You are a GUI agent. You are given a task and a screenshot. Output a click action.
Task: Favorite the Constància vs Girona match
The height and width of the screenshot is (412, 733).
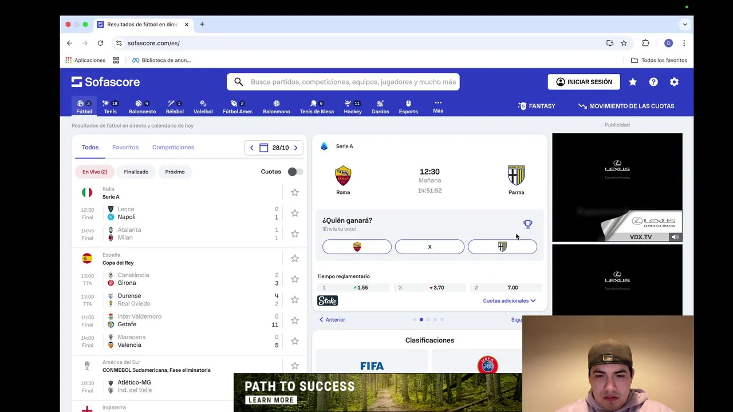click(x=295, y=279)
